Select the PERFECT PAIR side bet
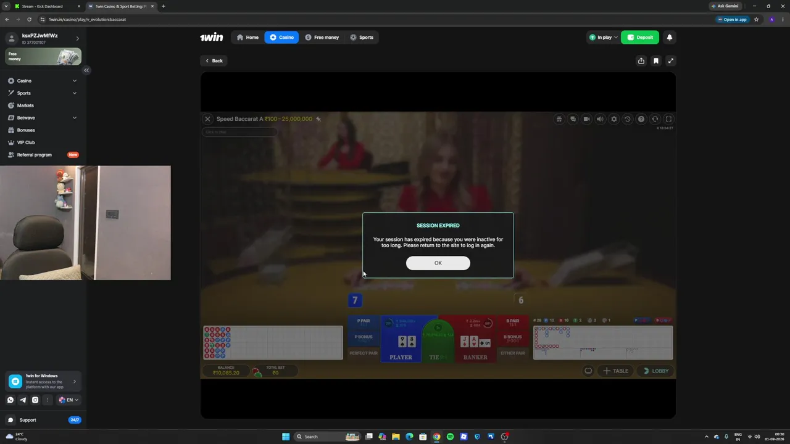The height and width of the screenshot is (444, 790). point(364,353)
